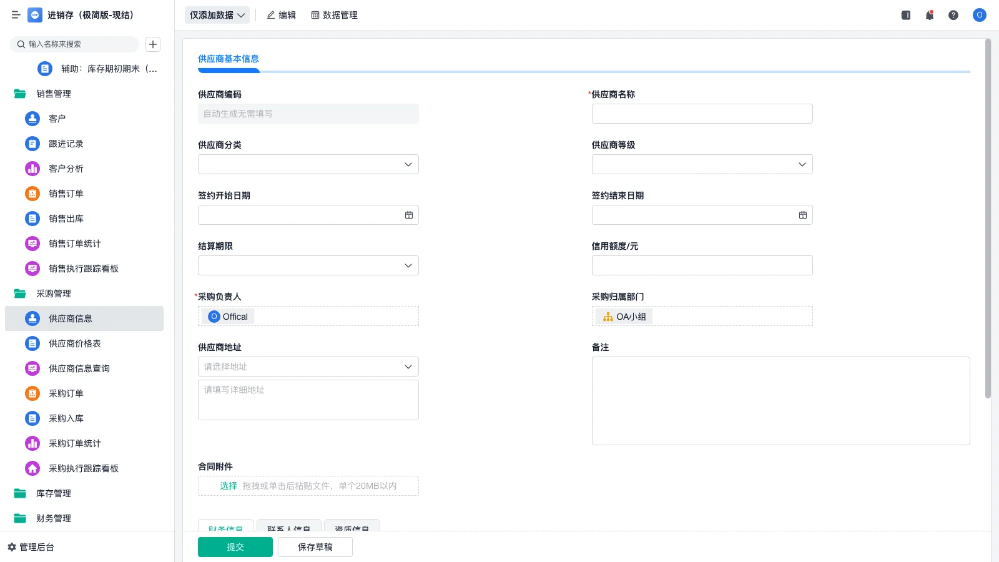The image size is (999, 562).
Task: Click the 采购入库 form icon
Action: tap(32, 418)
